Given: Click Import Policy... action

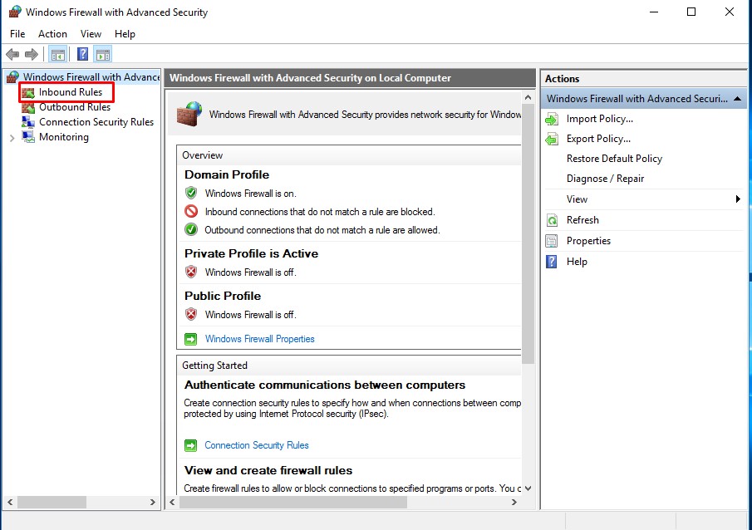Looking at the screenshot, I should pyautogui.click(x=599, y=119).
